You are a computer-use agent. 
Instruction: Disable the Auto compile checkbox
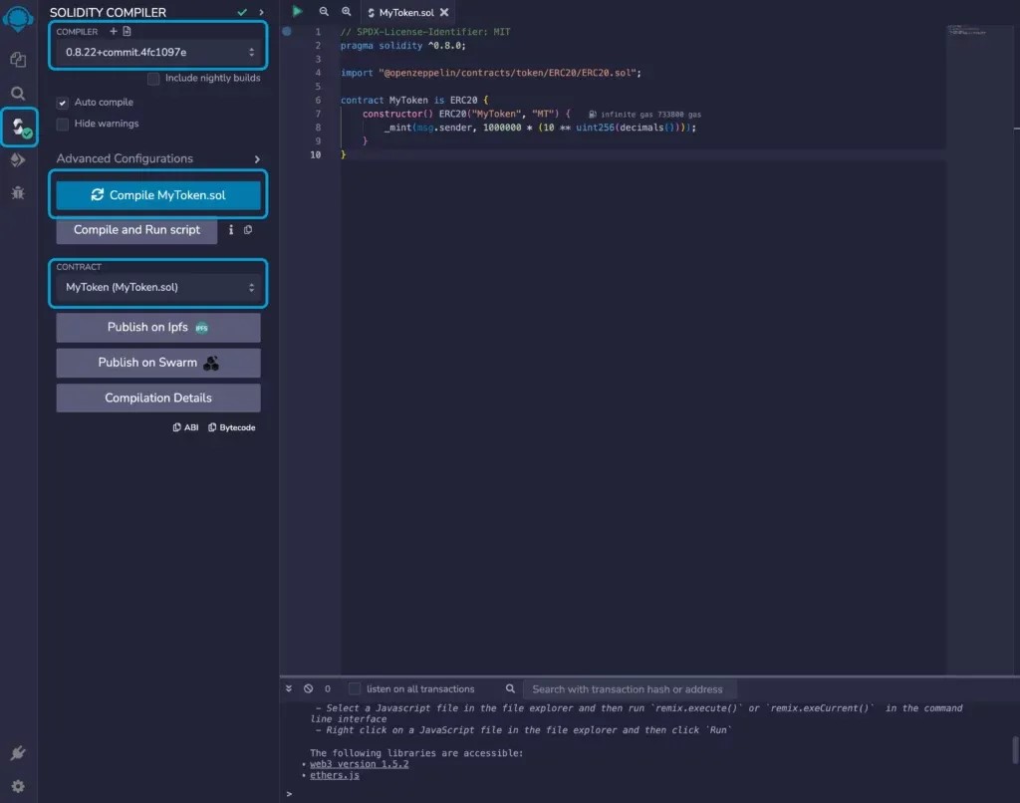(63, 103)
